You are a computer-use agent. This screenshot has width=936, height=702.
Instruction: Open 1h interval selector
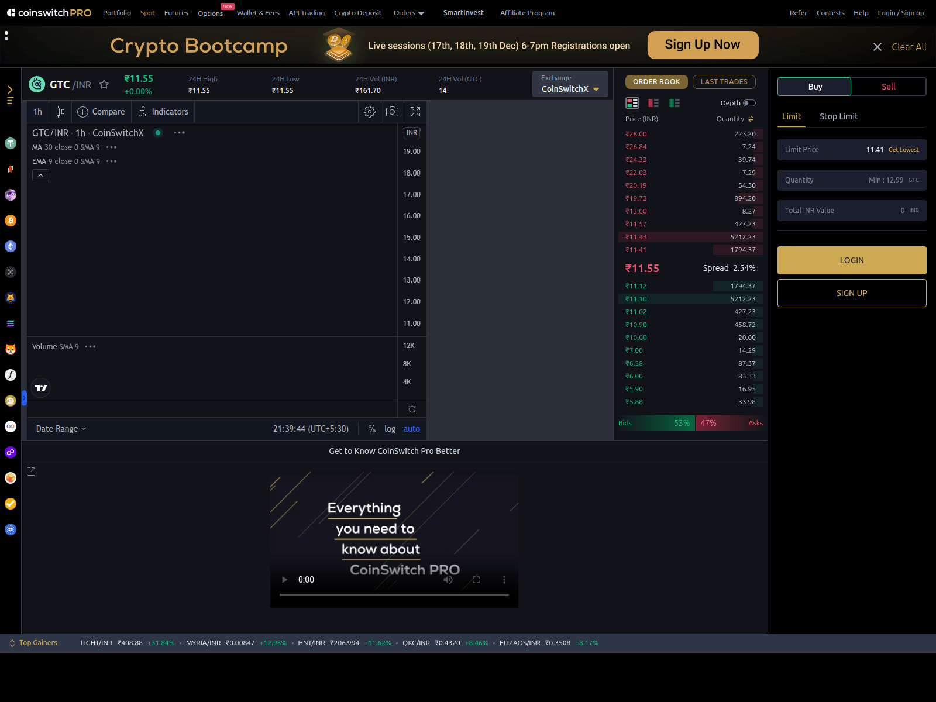[38, 112]
